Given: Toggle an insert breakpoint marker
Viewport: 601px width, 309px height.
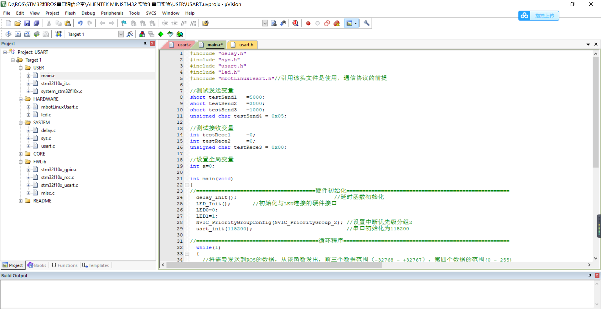Looking at the screenshot, I should click(308, 23).
